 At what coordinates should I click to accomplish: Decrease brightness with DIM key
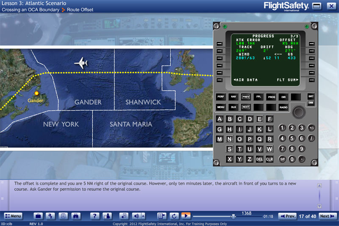coord(311,103)
